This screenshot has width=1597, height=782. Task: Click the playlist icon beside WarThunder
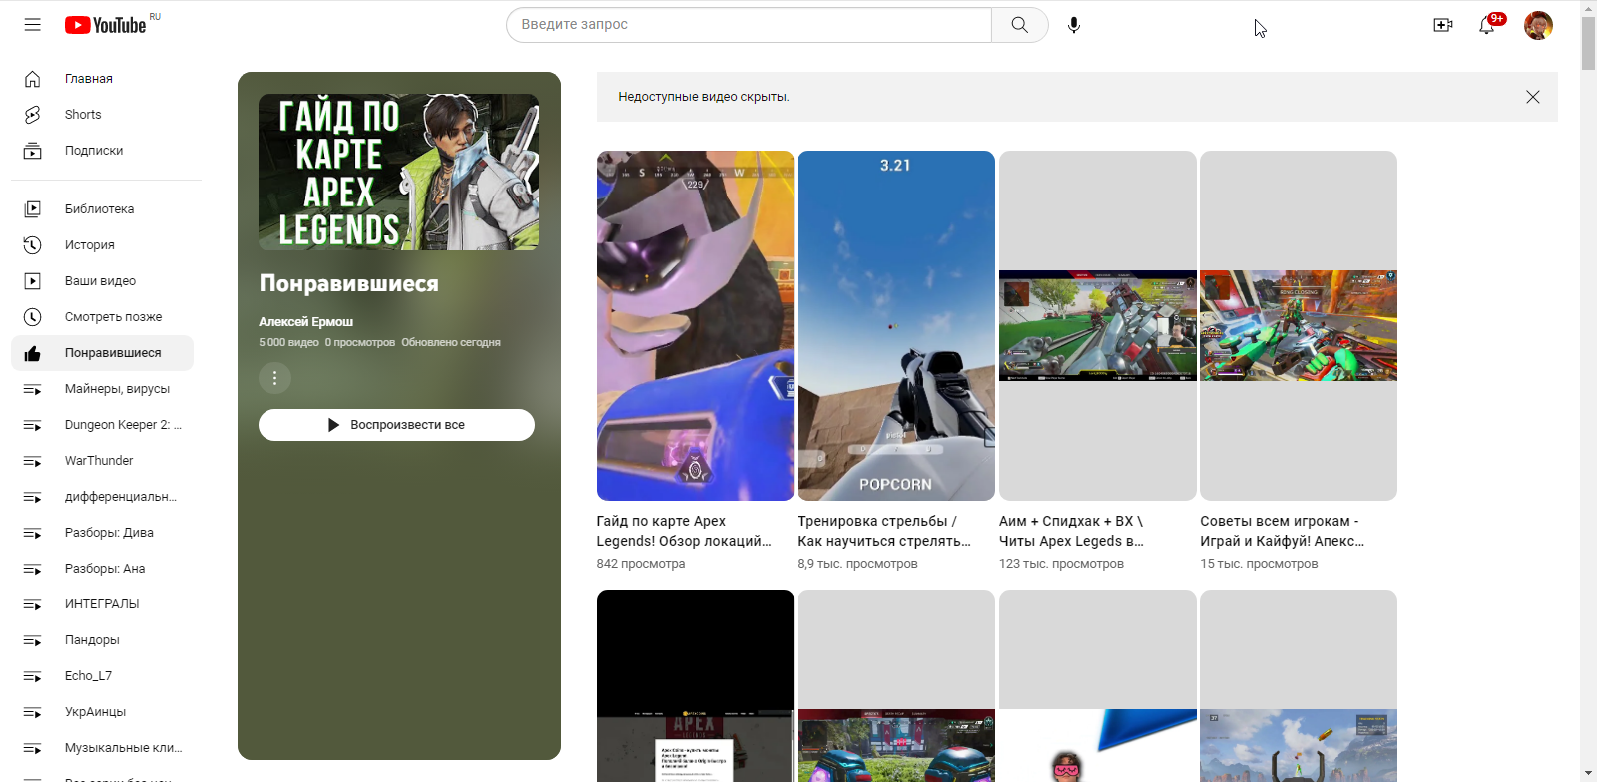pos(33,461)
